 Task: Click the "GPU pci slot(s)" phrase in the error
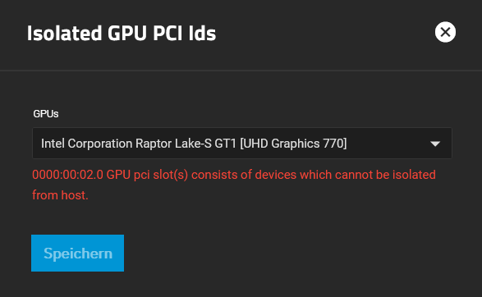(x=147, y=175)
